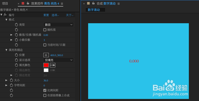Click lock icon on 效果控件 panel
The width and height of the screenshot is (199, 101).
pos(28,3)
